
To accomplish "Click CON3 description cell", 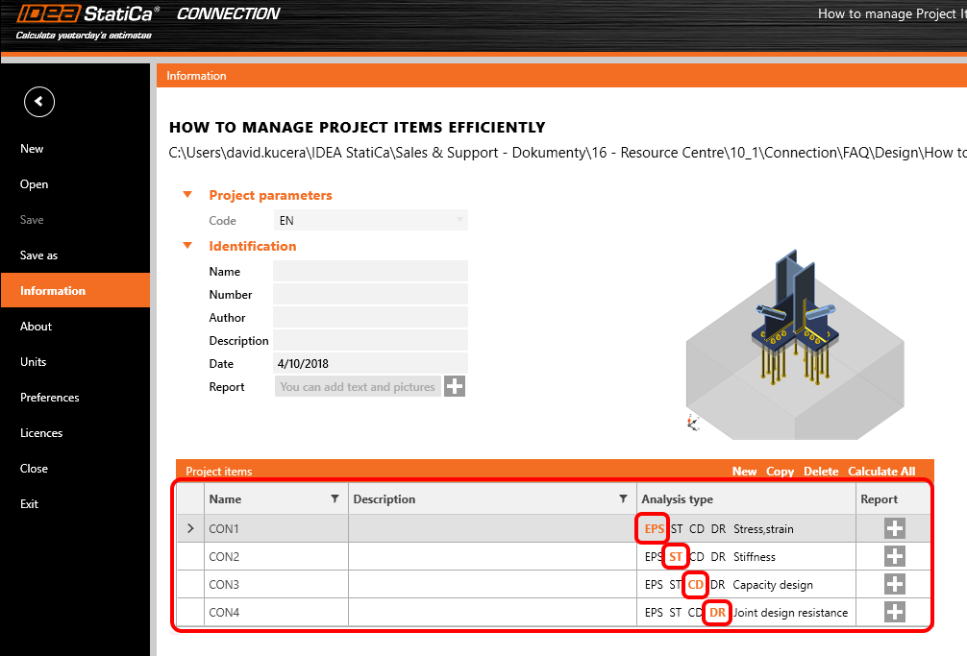I will pyautogui.click(x=492, y=584).
